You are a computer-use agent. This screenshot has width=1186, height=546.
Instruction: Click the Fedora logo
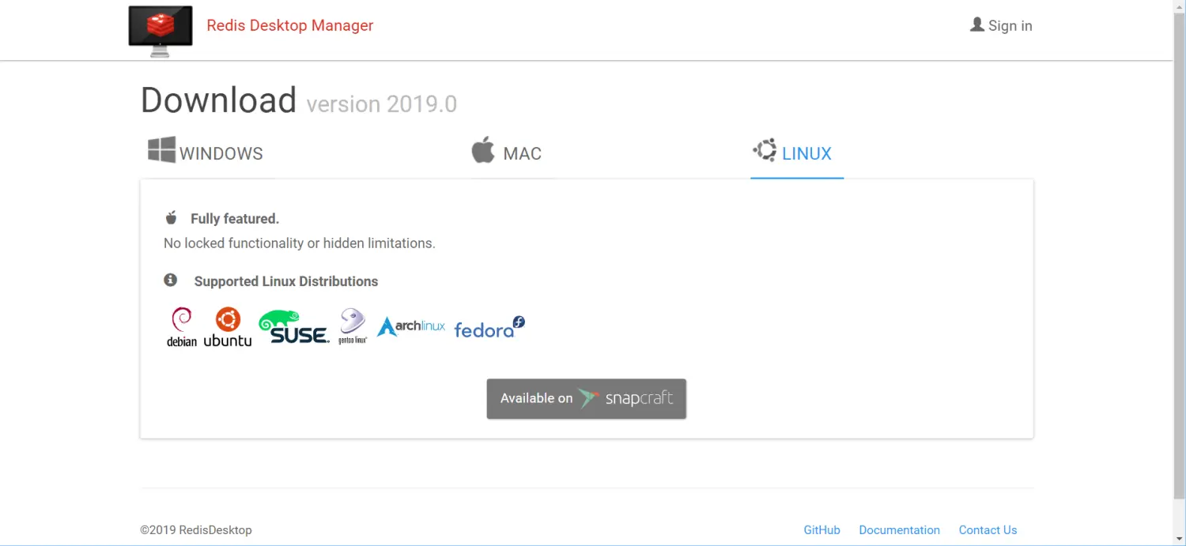tap(489, 327)
